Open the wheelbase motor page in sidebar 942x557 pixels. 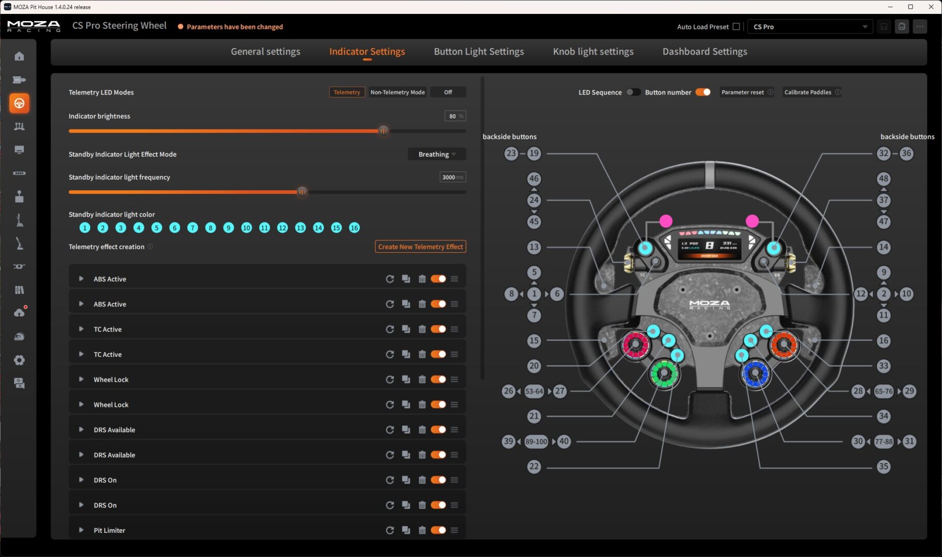(x=19, y=80)
